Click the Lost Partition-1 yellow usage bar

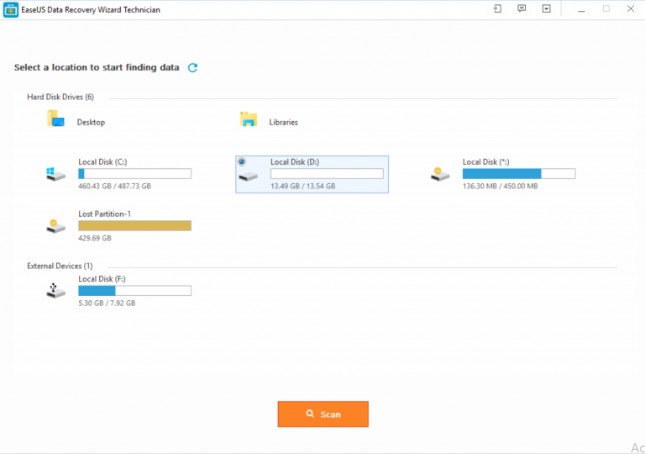(x=135, y=226)
